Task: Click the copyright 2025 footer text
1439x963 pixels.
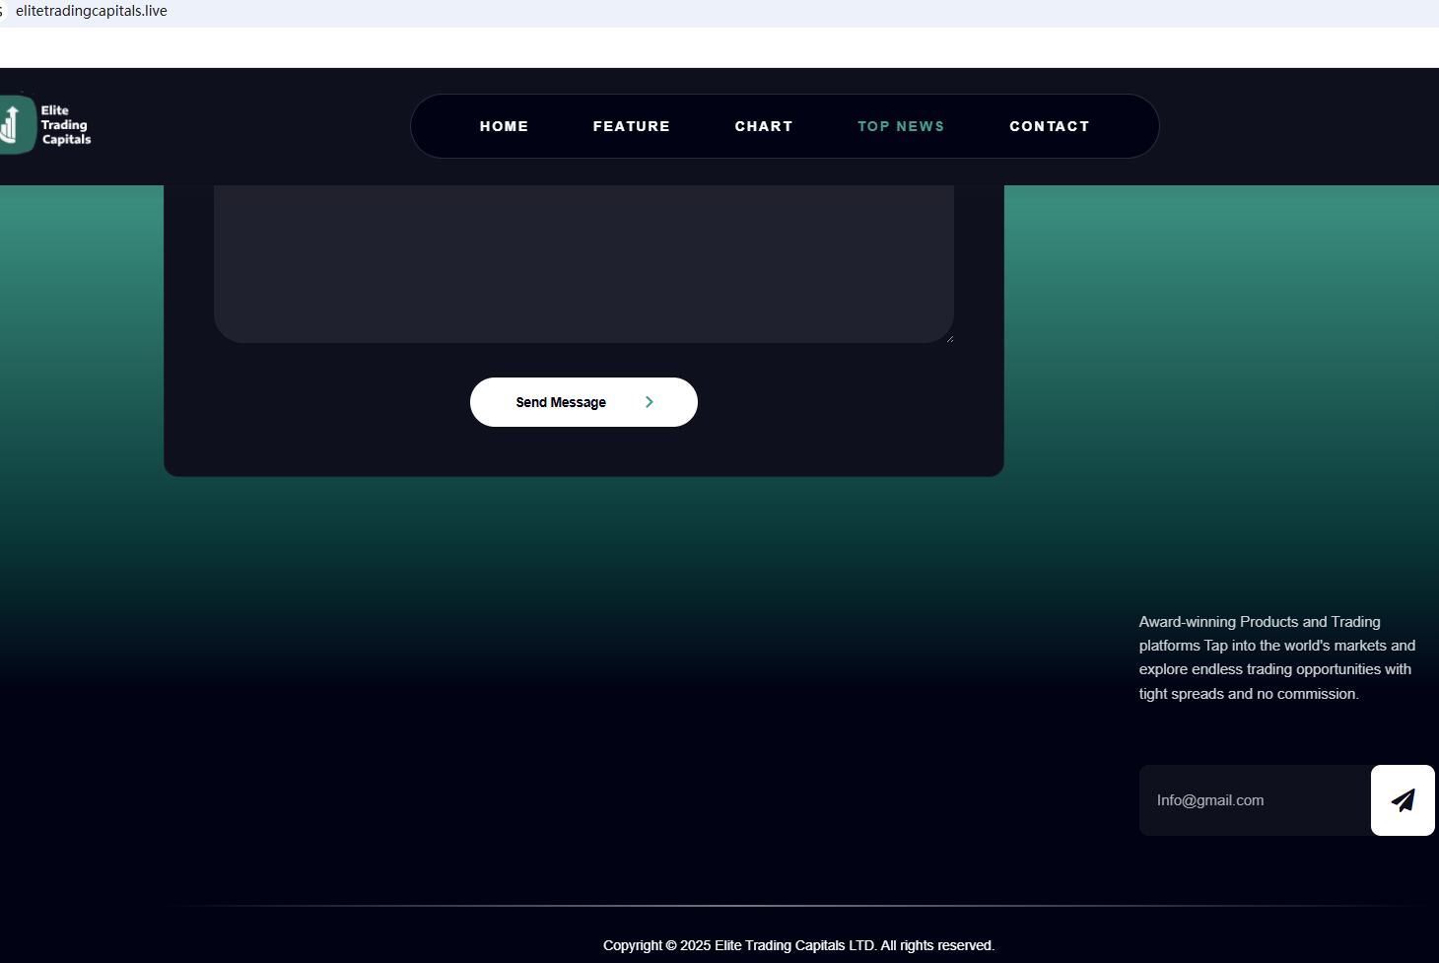Action: [x=799, y=945]
